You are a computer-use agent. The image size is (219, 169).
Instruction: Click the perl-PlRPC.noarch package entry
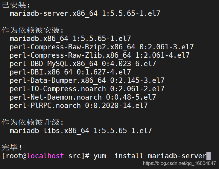pyautogui.click(x=78, y=106)
